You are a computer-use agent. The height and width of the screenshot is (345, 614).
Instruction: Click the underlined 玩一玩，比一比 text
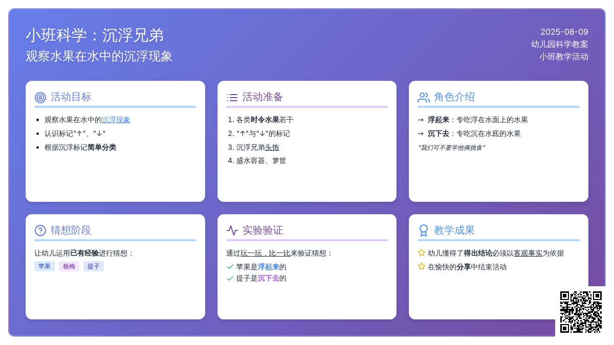point(266,253)
